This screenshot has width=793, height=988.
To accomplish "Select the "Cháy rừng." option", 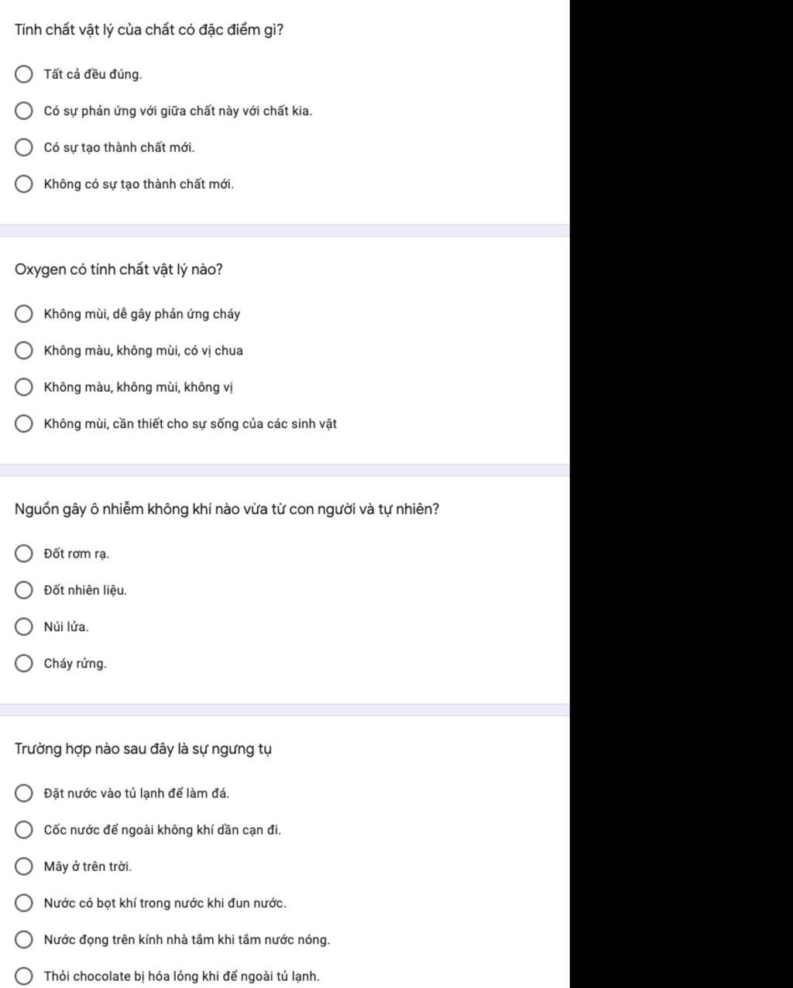I will [x=24, y=664].
